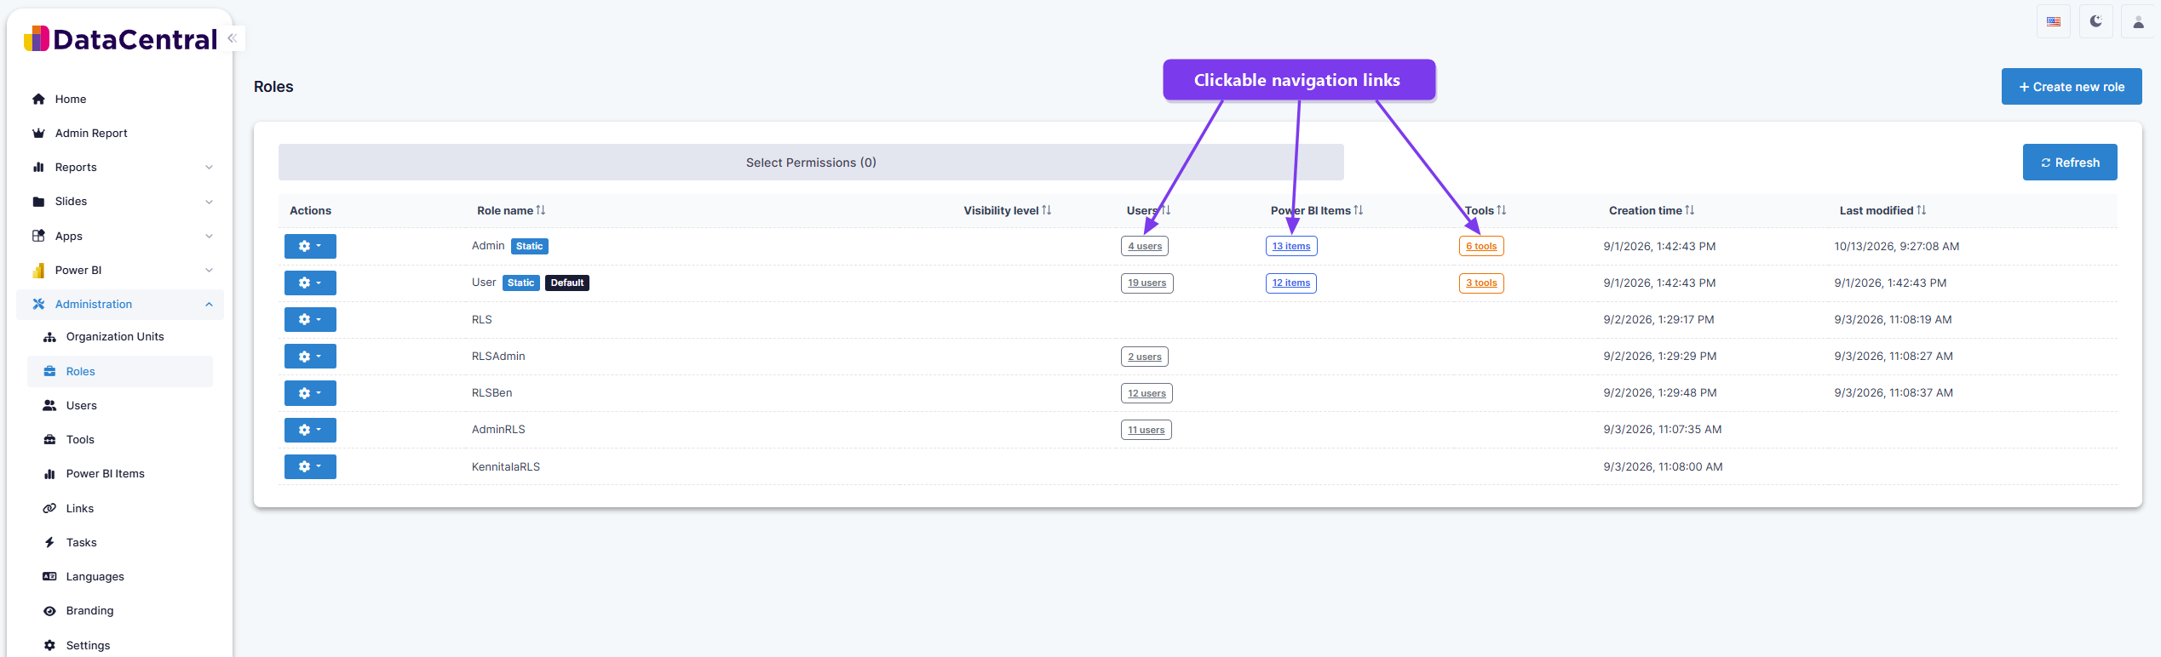
Task: Sort table by Creation time column
Action: (1652, 211)
